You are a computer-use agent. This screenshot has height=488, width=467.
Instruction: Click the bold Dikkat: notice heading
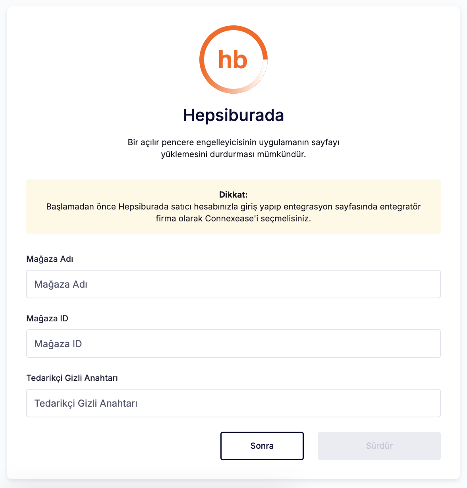[234, 195]
